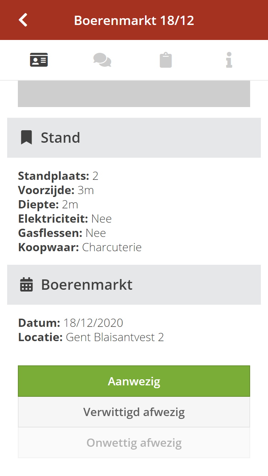Click the date 18/12/2020
The width and height of the screenshot is (268, 476).
tap(93, 323)
